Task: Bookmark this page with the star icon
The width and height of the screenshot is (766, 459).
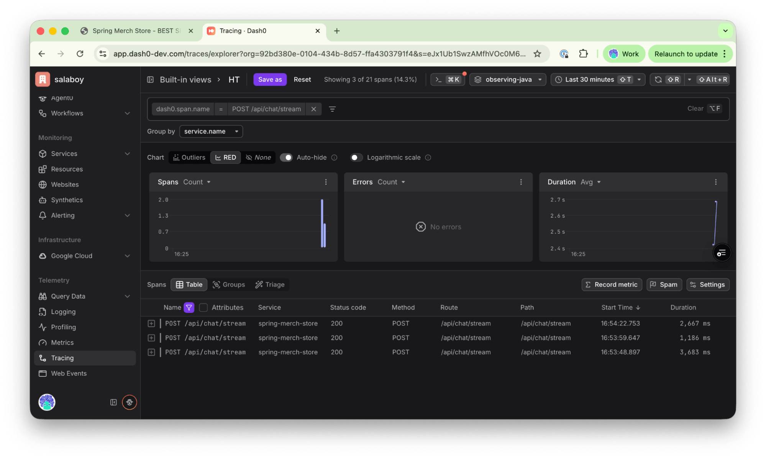Action: pyautogui.click(x=537, y=54)
